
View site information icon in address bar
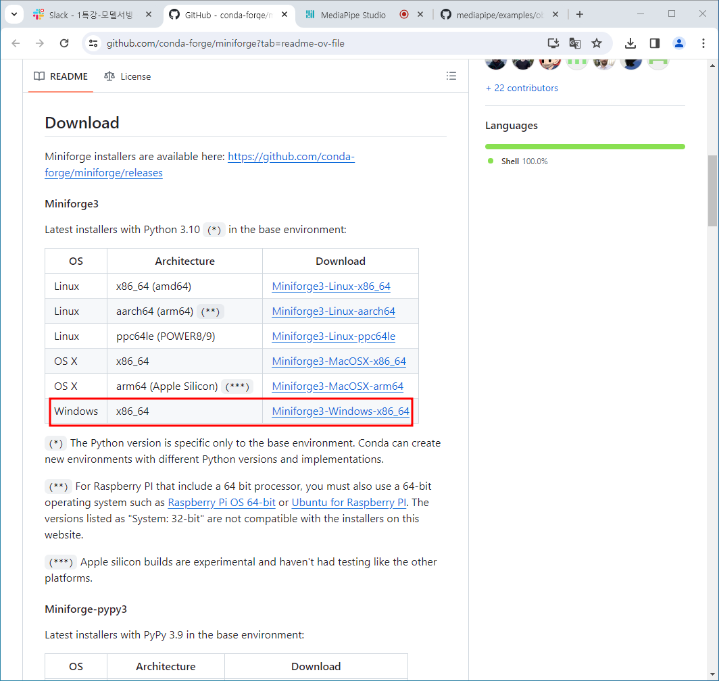click(x=93, y=43)
